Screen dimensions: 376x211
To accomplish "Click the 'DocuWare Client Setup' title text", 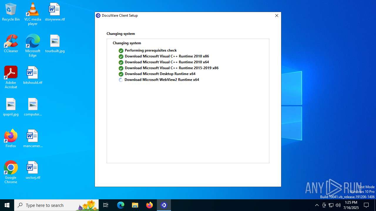I will [120, 16].
